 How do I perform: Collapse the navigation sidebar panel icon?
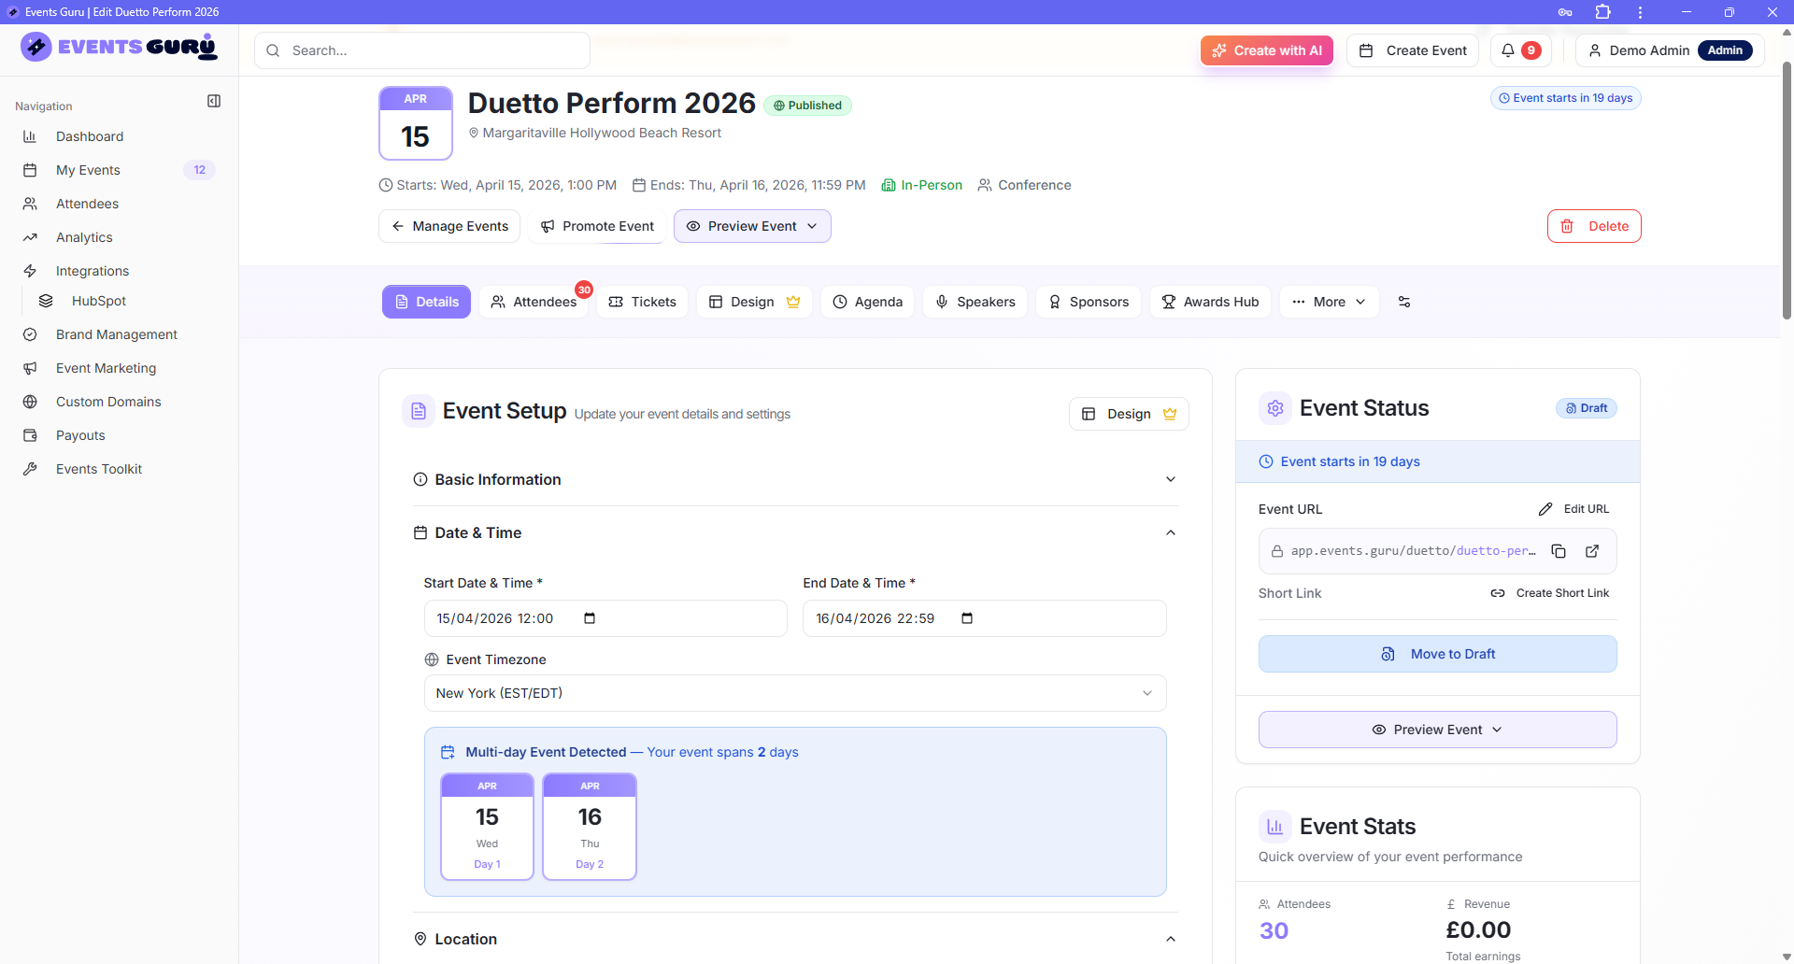pos(214,101)
